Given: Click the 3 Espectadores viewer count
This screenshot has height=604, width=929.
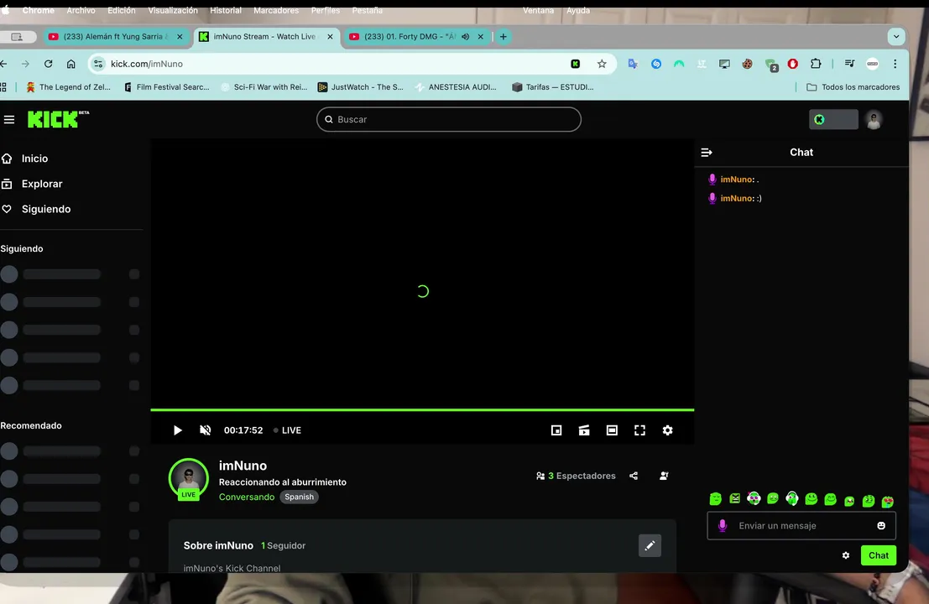Looking at the screenshot, I should (x=576, y=476).
